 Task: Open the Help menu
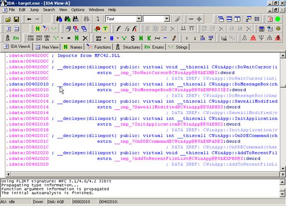coord(112,9)
